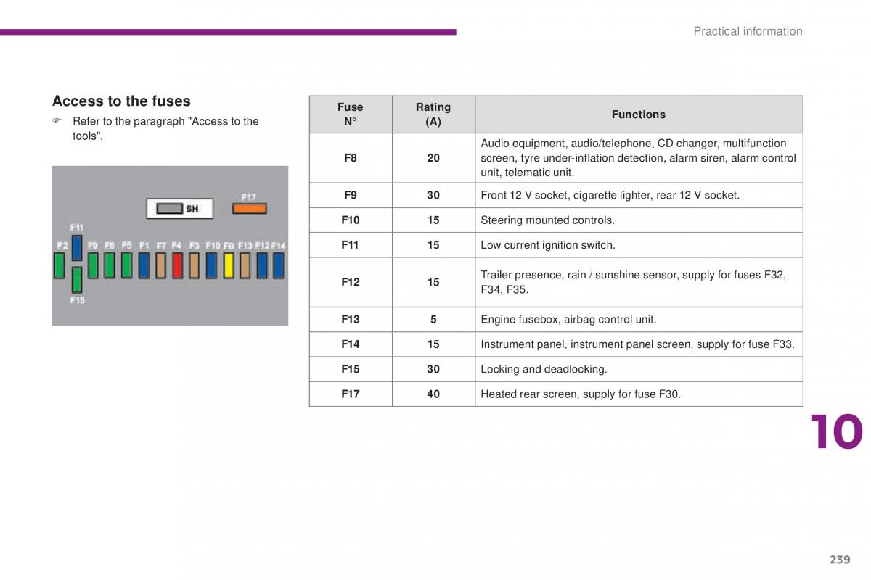The height and width of the screenshot is (580, 871).
Task: Click the green F9 fuse in diagram
Action: 93,265
